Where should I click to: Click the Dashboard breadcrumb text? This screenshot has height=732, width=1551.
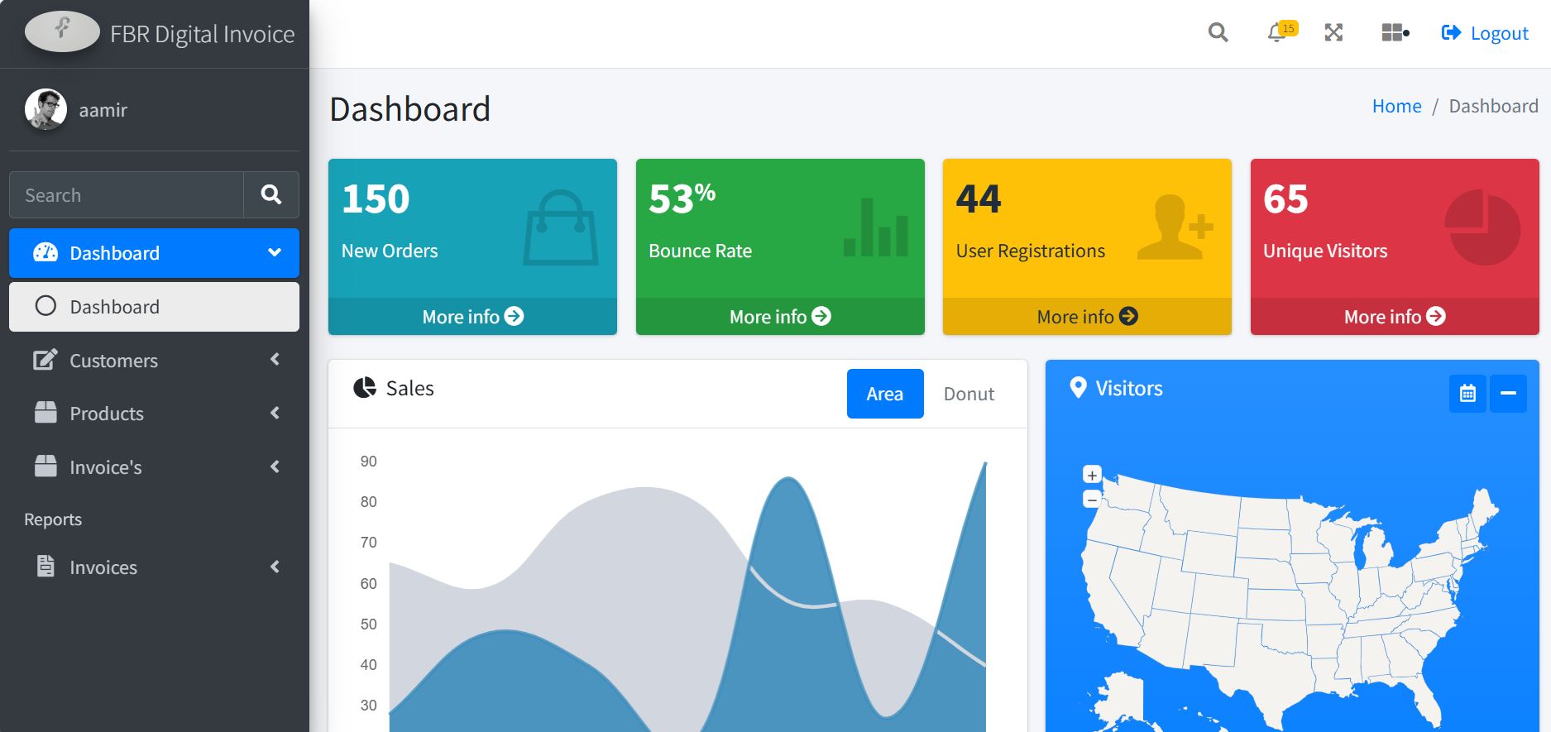pos(1493,106)
